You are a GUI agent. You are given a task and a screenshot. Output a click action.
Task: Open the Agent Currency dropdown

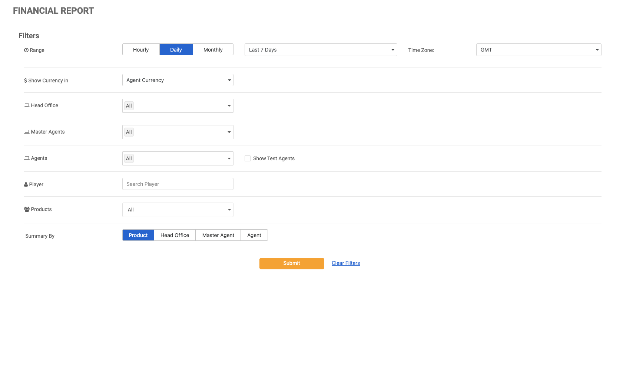pyautogui.click(x=178, y=80)
